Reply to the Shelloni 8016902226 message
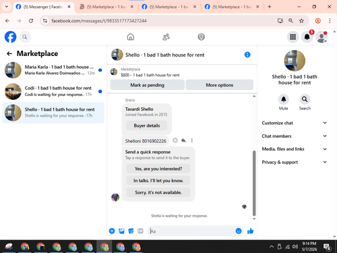The width and height of the screenshot is (337, 253). (183, 140)
